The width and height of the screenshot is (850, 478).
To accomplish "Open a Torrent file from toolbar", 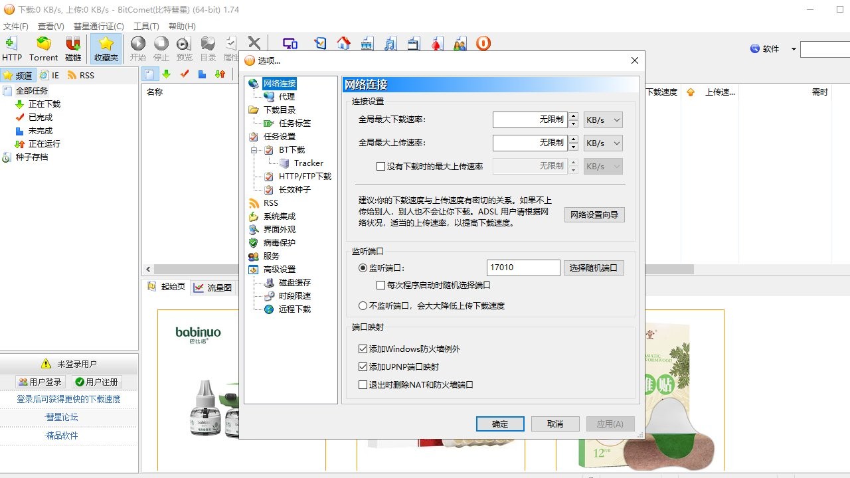I will [44, 49].
